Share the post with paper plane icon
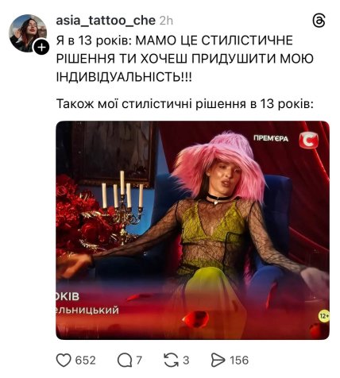The height and width of the screenshot is (378, 340). 218,361
